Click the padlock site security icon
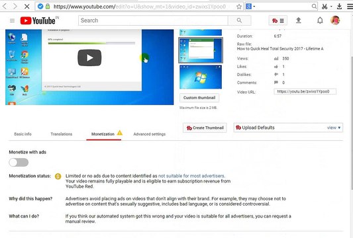353x238 pixels. click(x=48, y=7)
